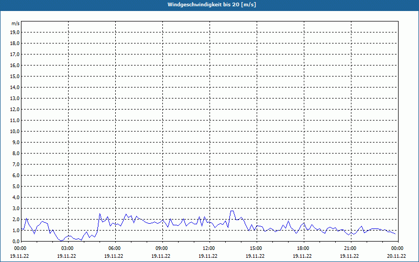The height and width of the screenshot is (262, 419).
Task: Pick the 1,0 y-axis label
Action: (x=15, y=230)
